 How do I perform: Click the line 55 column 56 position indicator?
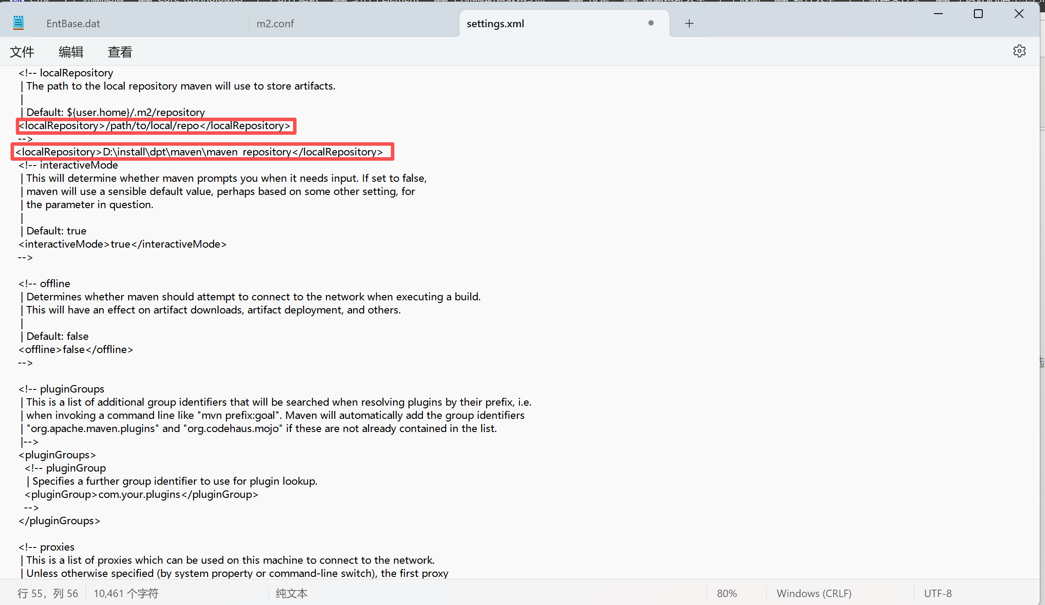48,593
